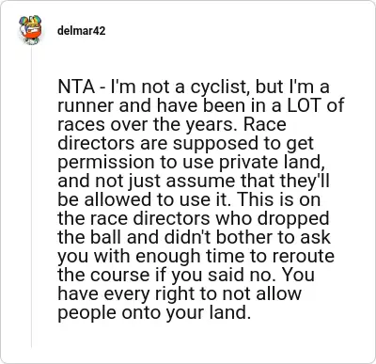
Task: Click the phrase "private land"
Action: (270, 162)
